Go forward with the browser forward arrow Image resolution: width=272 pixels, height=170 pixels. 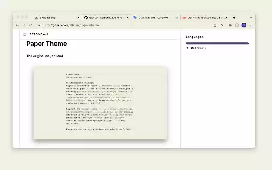(x=24, y=25)
